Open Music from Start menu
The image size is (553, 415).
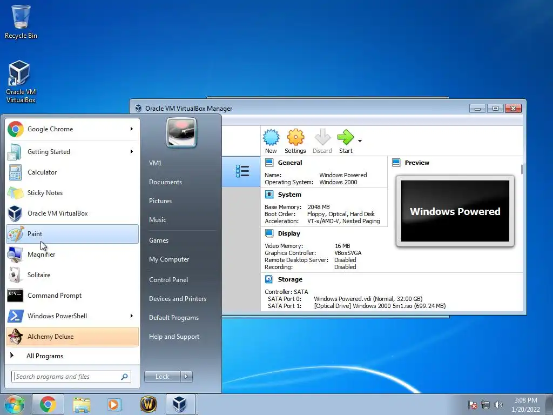click(x=158, y=220)
